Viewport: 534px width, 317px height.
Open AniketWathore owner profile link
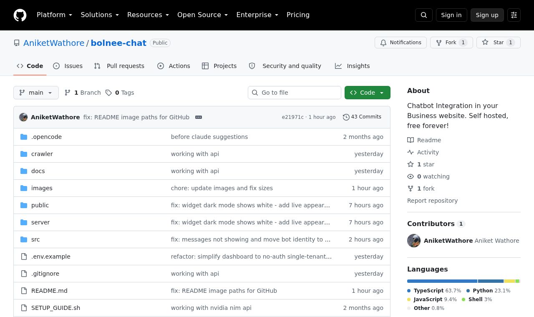[x=54, y=43]
